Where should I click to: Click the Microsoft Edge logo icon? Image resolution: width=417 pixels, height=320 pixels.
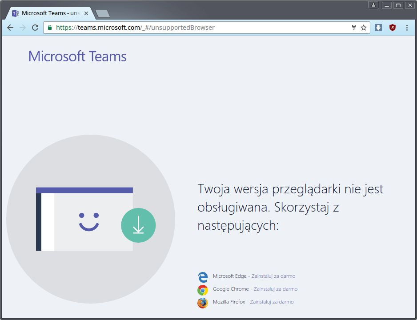tap(203, 277)
